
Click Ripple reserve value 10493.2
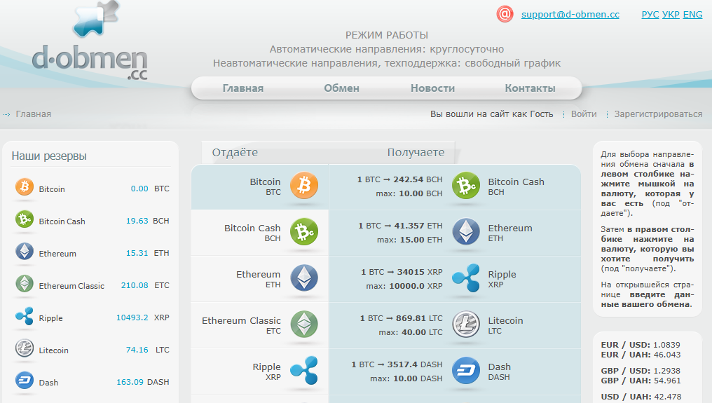[132, 317]
